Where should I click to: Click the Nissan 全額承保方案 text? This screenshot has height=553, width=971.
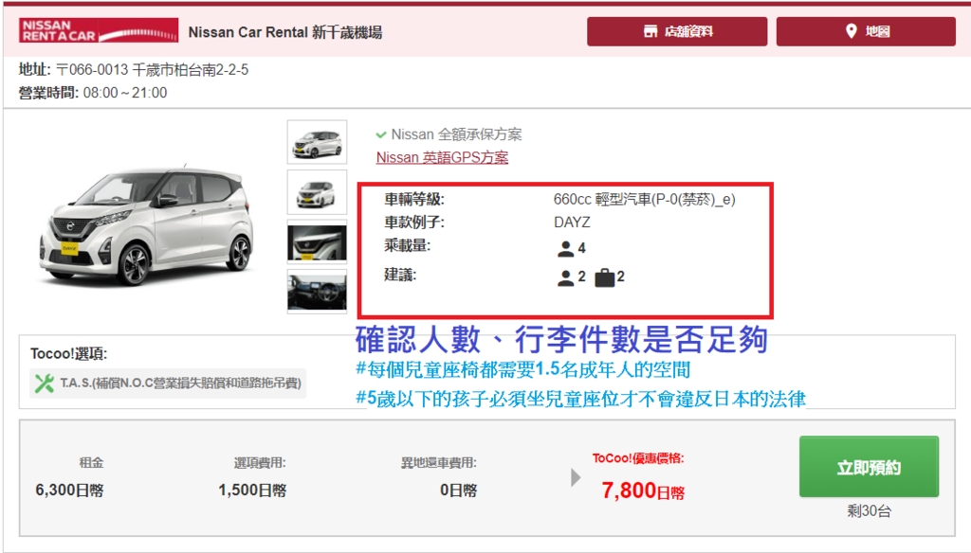point(456,134)
